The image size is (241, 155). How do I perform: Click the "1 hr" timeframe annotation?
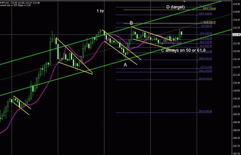[100, 11]
